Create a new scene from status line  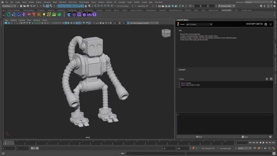coord(21,6)
